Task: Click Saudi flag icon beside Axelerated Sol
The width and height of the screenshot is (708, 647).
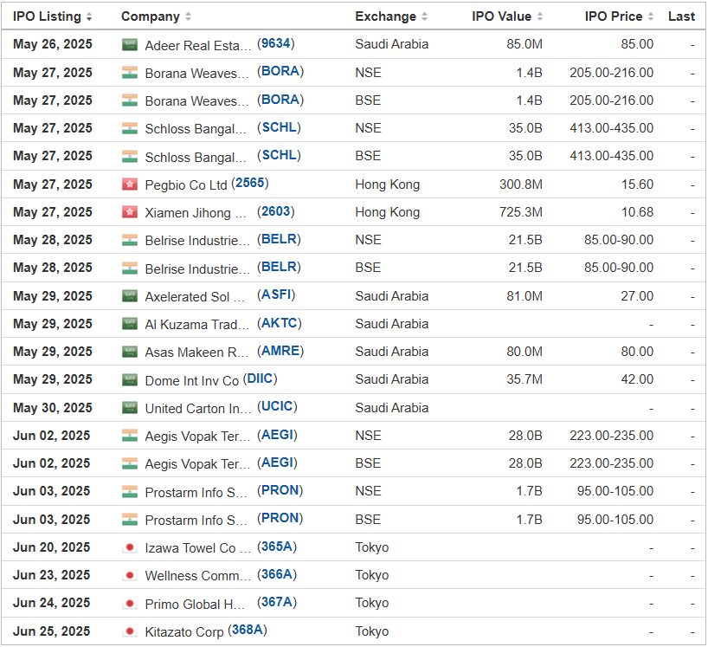Action: pos(130,296)
